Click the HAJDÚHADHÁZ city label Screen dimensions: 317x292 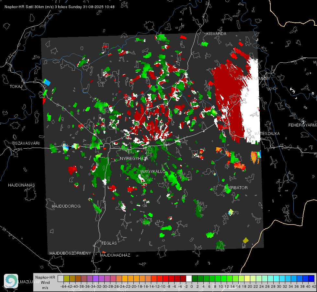pyautogui.click(x=116, y=255)
